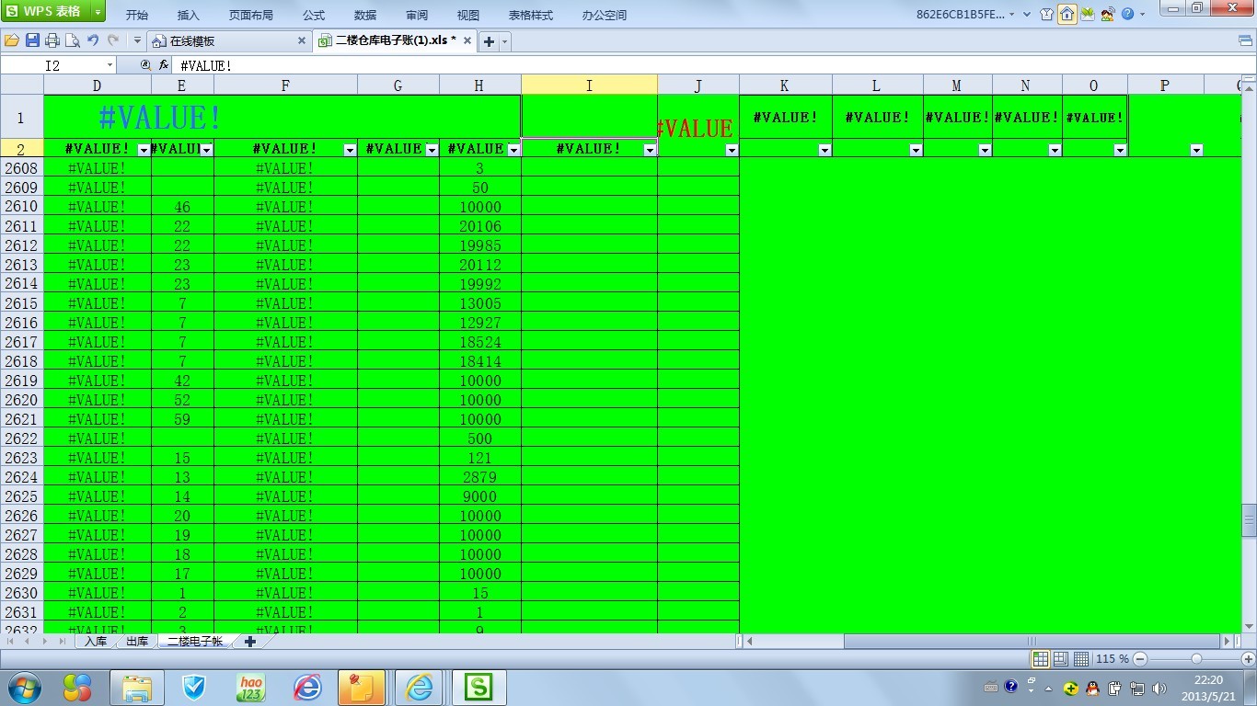Expand the quick access toolbar customize arrow

point(137,40)
